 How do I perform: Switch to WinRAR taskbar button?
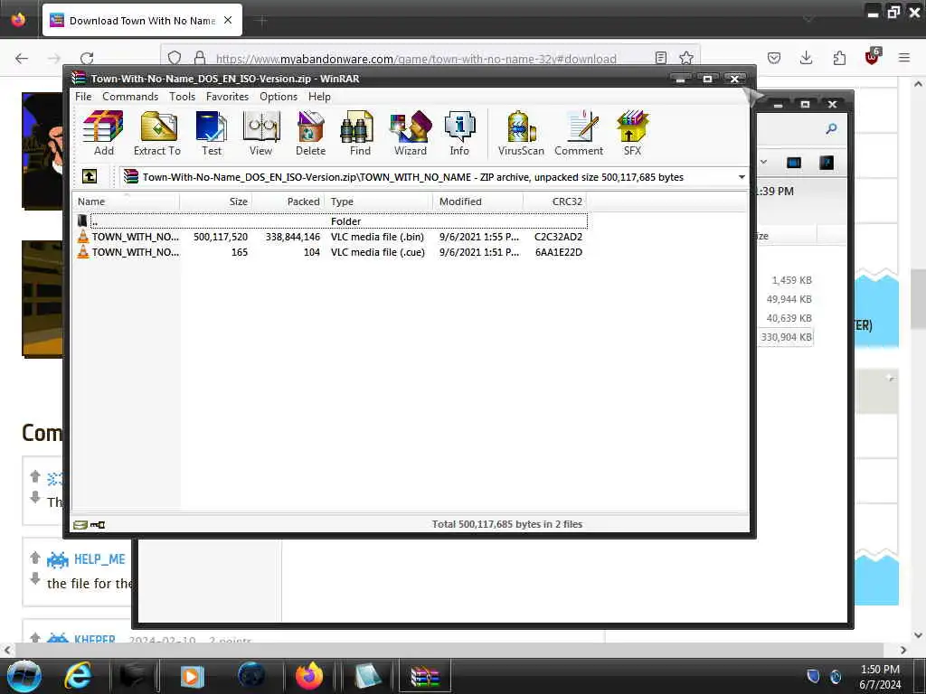click(425, 676)
